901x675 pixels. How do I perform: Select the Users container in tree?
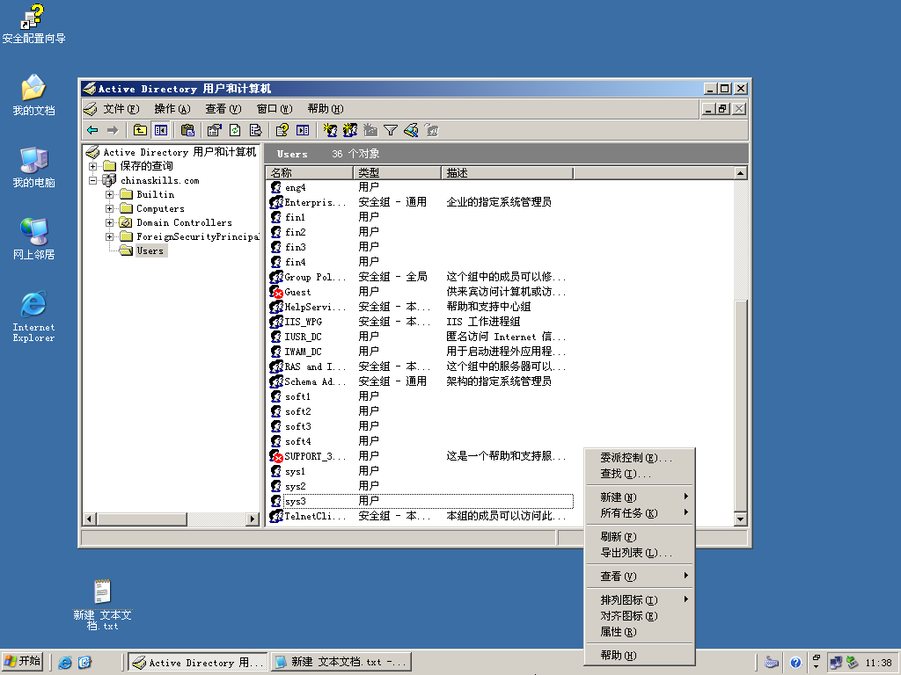click(x=150, y=250)
